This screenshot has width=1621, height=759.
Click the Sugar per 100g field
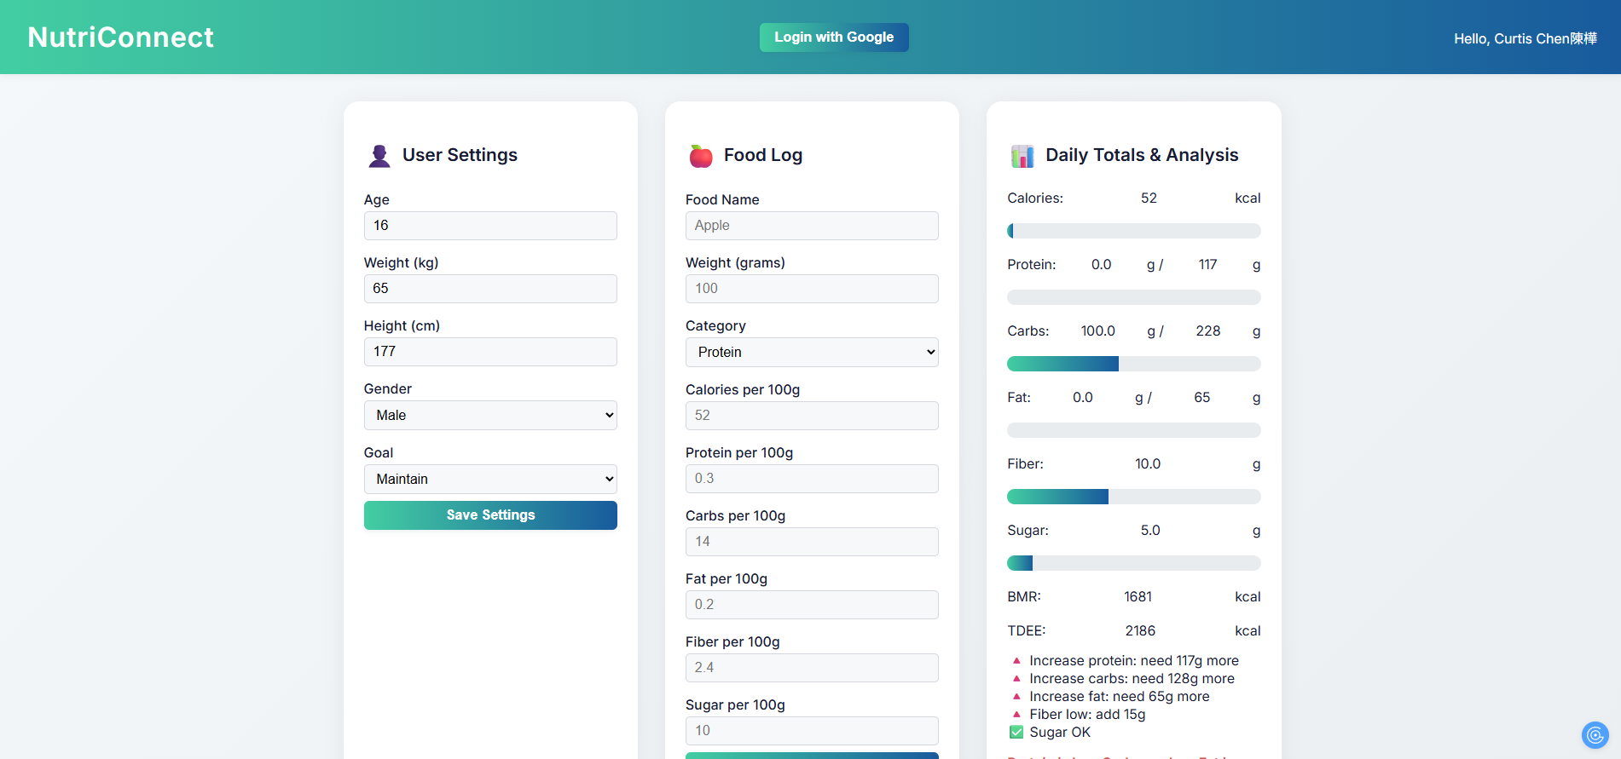812,731
